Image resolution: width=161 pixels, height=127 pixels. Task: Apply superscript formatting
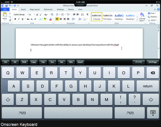[x=35, y=19]
